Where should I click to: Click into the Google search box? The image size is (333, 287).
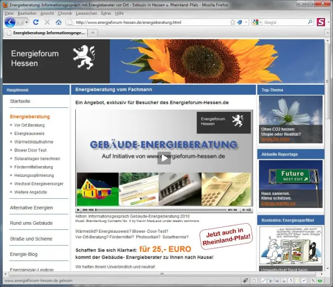click(284, 22)
